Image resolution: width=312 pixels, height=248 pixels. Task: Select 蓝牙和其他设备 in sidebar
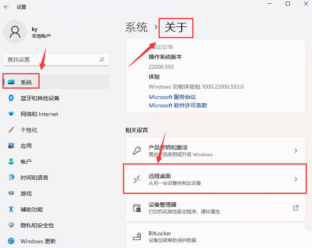point(56,98)
